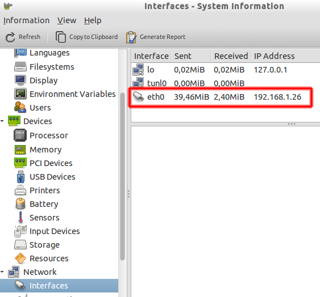
Task: Click the sidebar vertical scrollbar
Action: pos(122,176)
